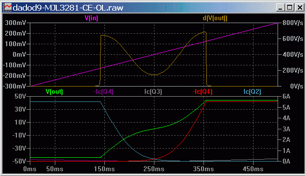Viewport: 305px width, 176px height.
Task: Click the 150ms time axis label
Action: click(104, 169)
